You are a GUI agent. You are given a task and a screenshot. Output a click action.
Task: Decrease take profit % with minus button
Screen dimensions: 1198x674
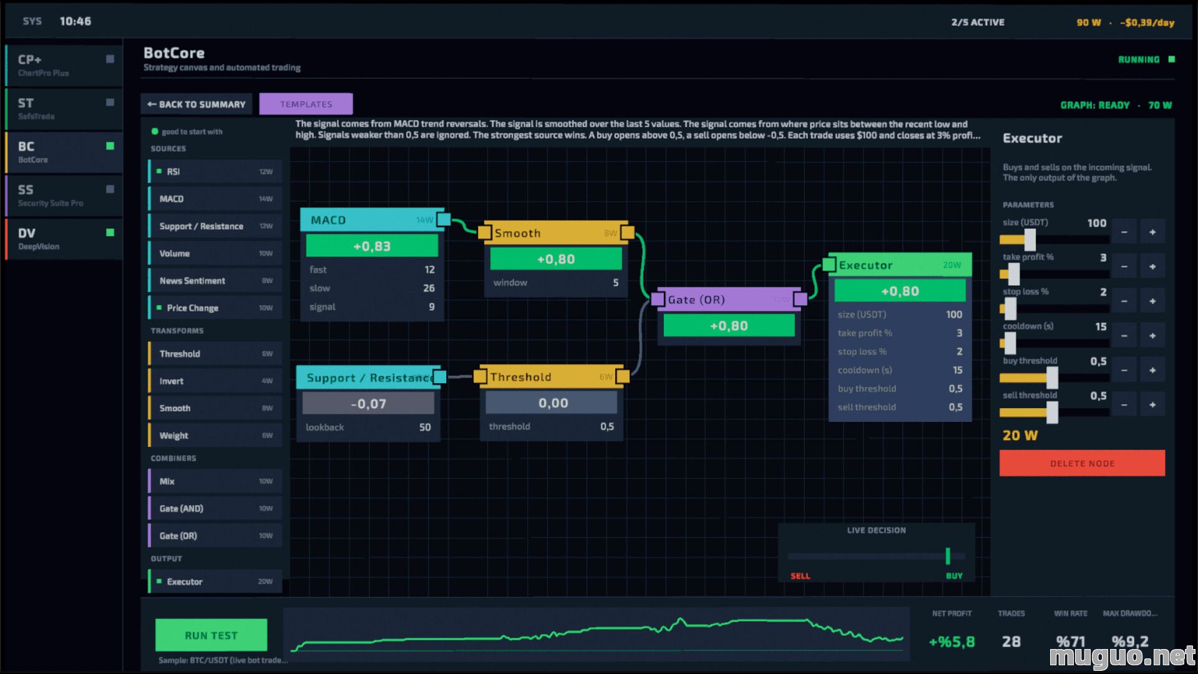pos(1124,266)
